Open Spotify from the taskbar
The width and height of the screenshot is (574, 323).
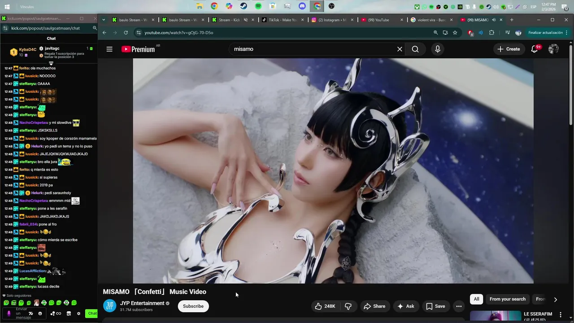click(258, 6)
